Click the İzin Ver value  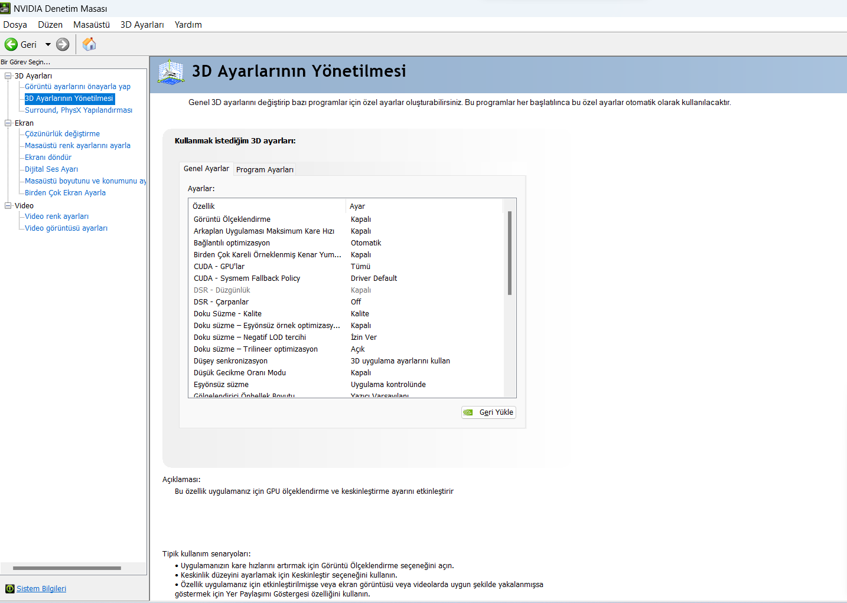click(x=364, y=337)
